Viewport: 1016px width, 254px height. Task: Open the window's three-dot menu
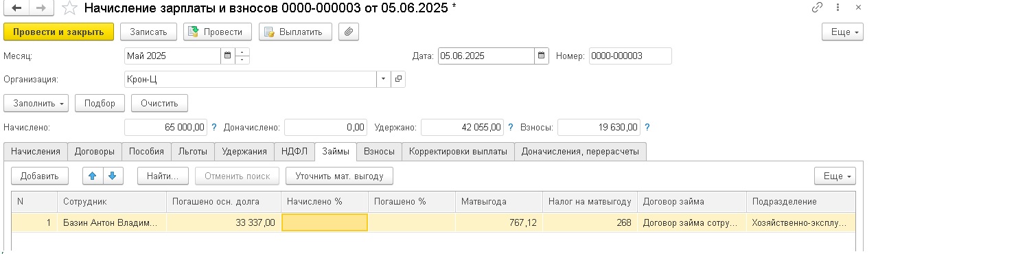tap(838, 8)
